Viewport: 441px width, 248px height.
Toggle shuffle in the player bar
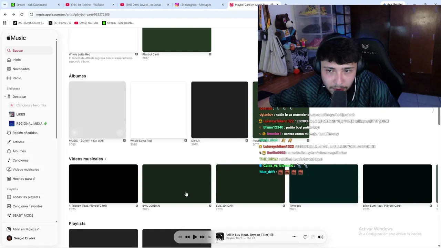click(180, 237)
